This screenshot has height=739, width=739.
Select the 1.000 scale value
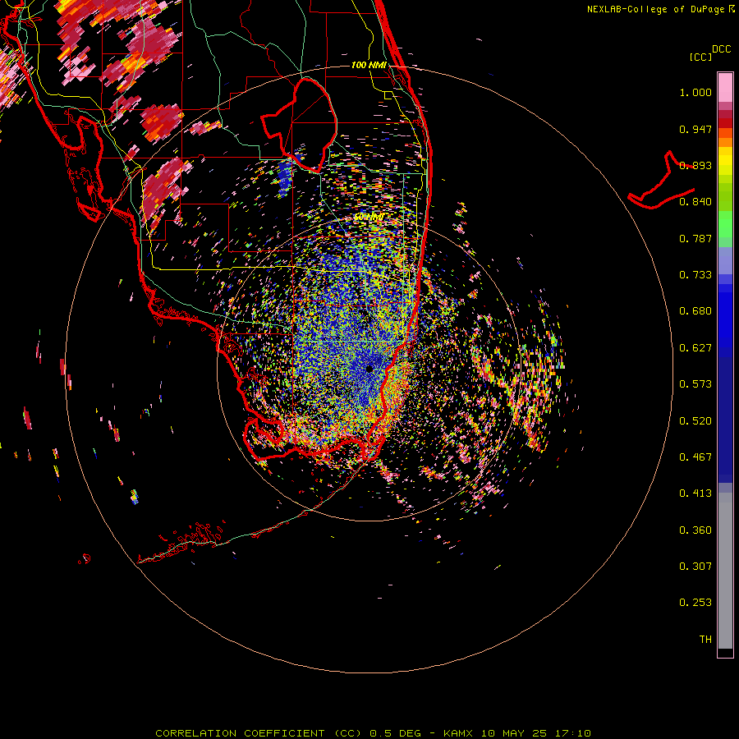click(695, 92)
